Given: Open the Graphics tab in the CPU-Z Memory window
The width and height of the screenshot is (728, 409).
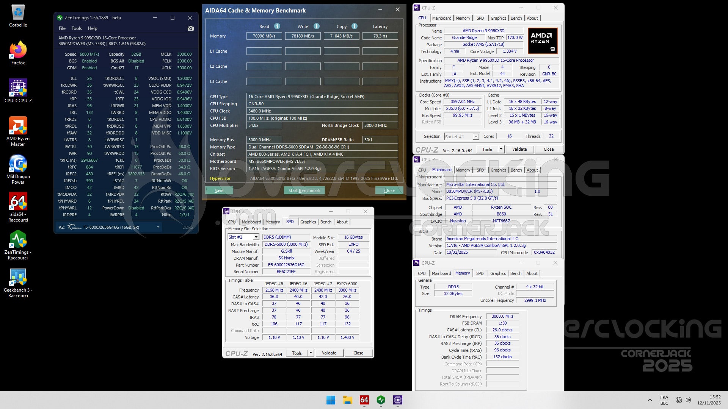Looking at the screenshot, I should click(498, 273).
